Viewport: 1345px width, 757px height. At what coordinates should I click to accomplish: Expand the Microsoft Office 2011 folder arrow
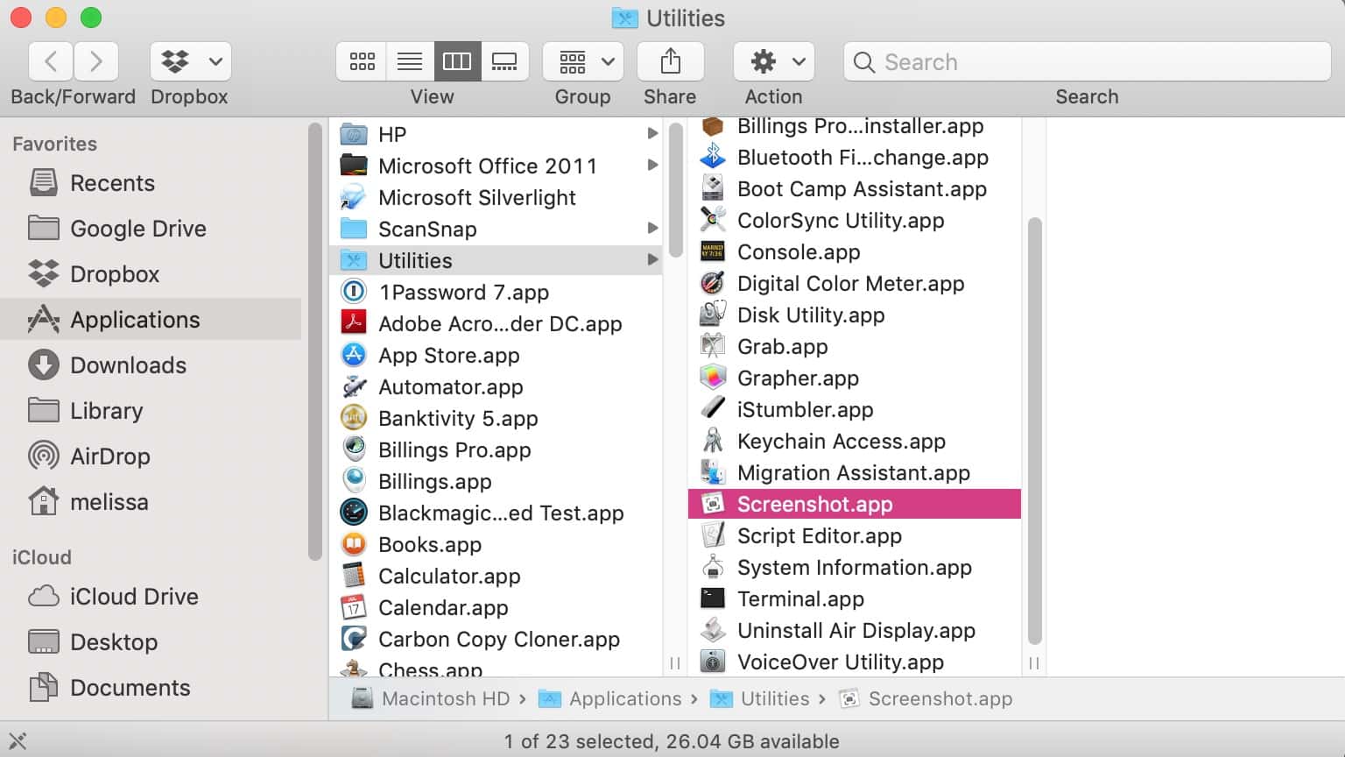[652, 165]
